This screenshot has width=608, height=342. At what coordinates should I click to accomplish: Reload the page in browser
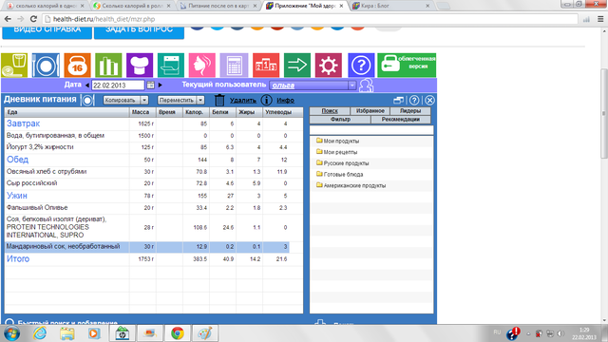[33, 19]
